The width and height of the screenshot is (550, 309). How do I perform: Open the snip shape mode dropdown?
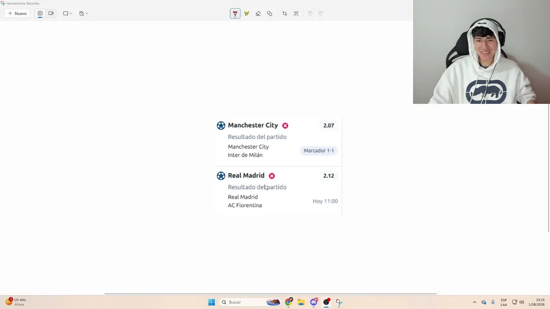67,13
